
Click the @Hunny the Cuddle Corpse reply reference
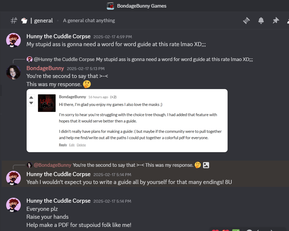pyautogui.click(x=64, y=59)
